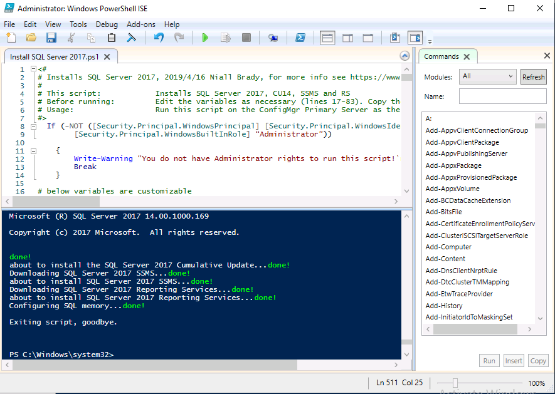Open a script with the folder icon
This screenshot has width=555, height=394.
pos(31,38)
